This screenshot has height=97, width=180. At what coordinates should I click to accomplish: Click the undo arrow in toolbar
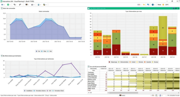[x=14, y=5]
